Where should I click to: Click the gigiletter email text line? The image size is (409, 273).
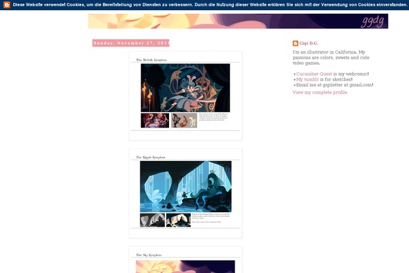[333, 85]
